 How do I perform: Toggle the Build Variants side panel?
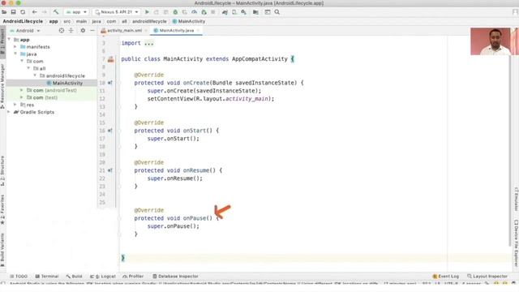pos(2,250)
